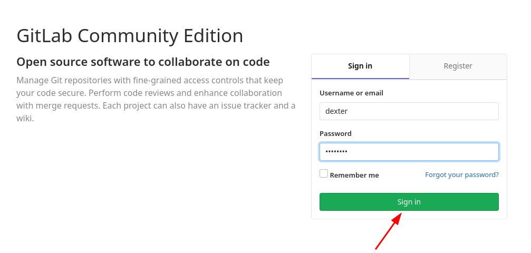Click the "GitLab Community Edition" heading

tap(130, 36)
